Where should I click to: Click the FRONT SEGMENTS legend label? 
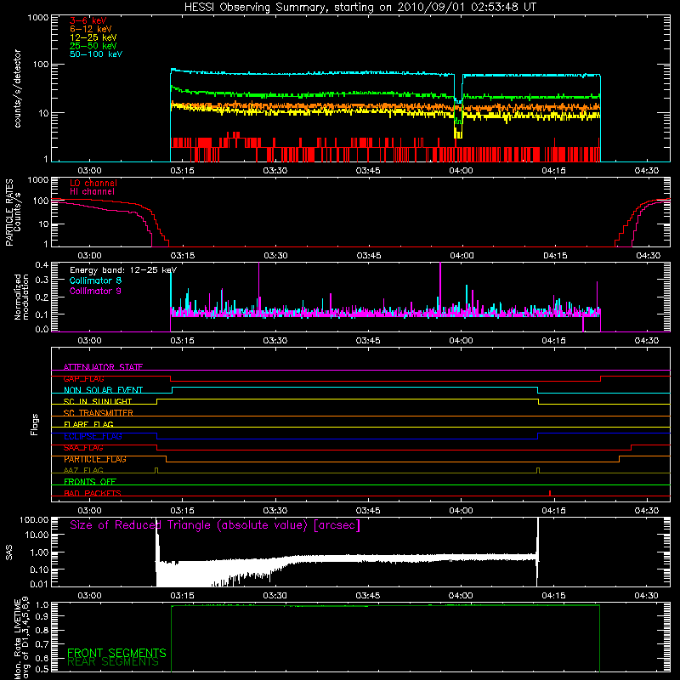[x=116, y=653]
